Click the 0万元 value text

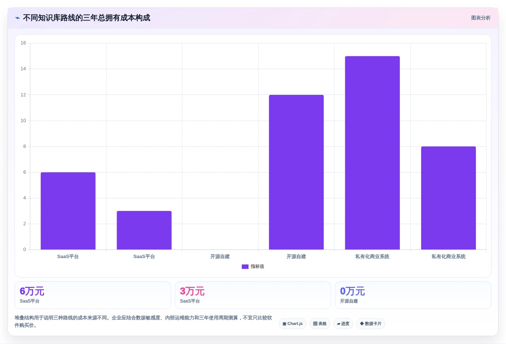(x=352, y=291)
